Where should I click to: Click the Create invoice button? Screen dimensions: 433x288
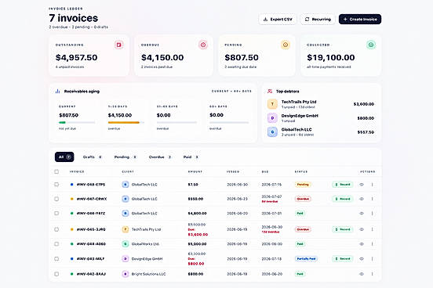click(360, 20)
